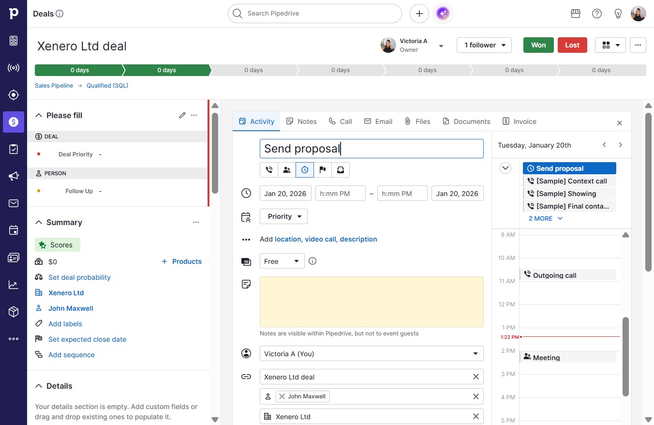Screen dimensions: 654x425
Task: Click the info icon beside the Deals title
Action: (60, 14)
